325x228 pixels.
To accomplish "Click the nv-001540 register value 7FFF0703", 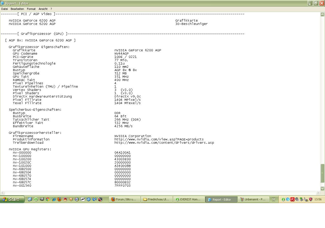I will tap(122, 186).
